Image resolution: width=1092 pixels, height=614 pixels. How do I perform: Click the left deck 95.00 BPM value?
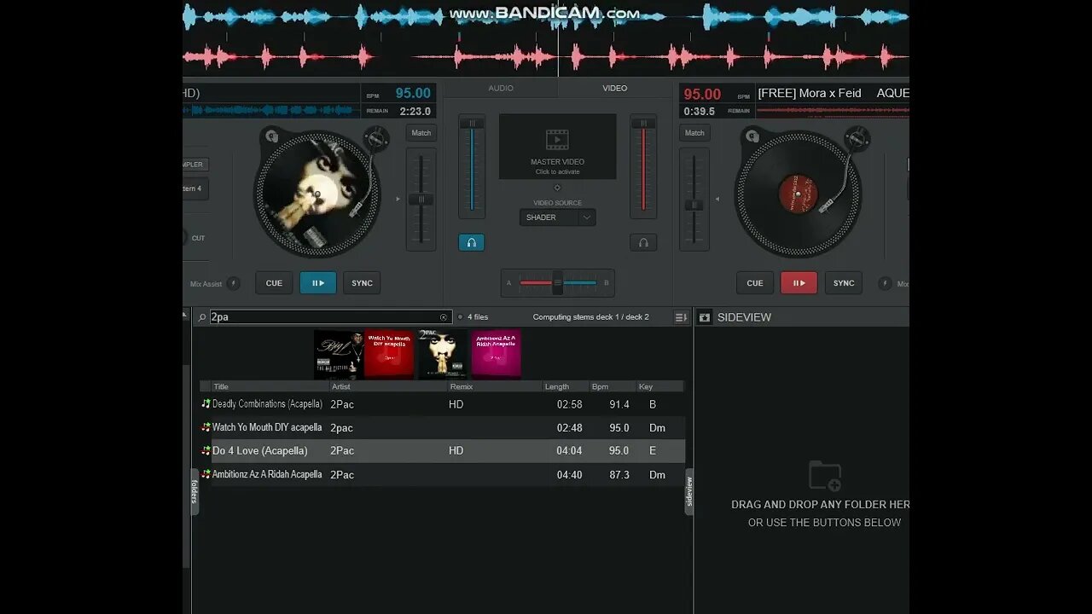(x=413, y=94)
